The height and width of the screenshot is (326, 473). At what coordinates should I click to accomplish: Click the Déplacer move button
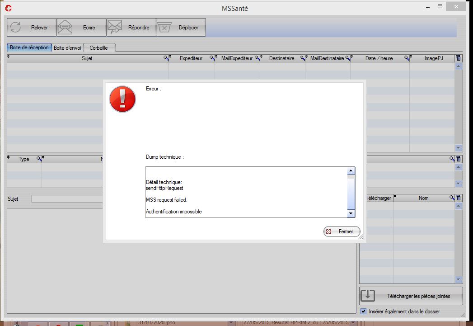pos(181,28)
